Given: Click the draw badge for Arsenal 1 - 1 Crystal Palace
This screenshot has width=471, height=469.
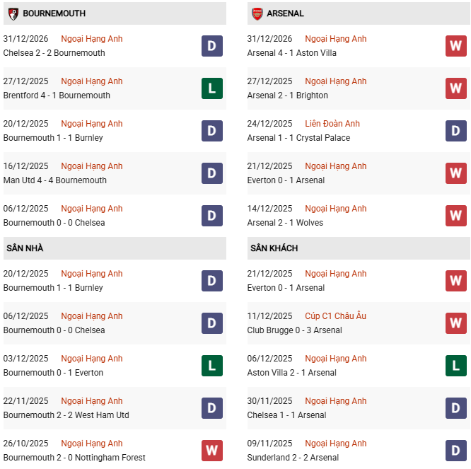Looking at the screenshot, I should click(x=456, y=131).
